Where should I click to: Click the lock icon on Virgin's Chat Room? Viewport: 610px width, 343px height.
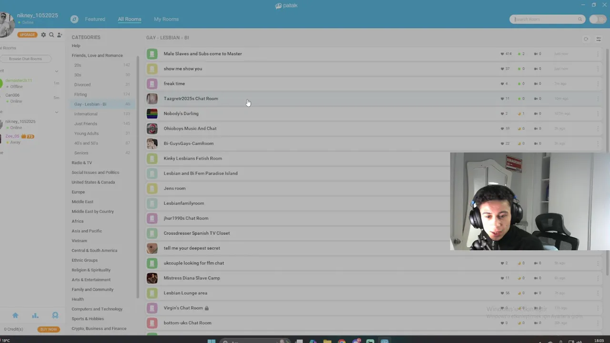click(x=207, y=308)
